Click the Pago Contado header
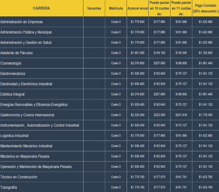 tap(205, 8)
